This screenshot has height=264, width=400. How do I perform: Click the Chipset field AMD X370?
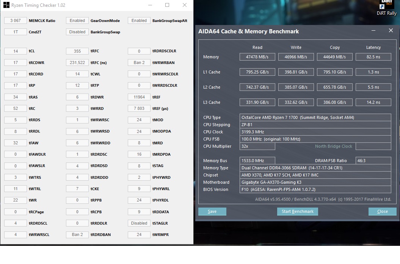click(x=315, y=175)
